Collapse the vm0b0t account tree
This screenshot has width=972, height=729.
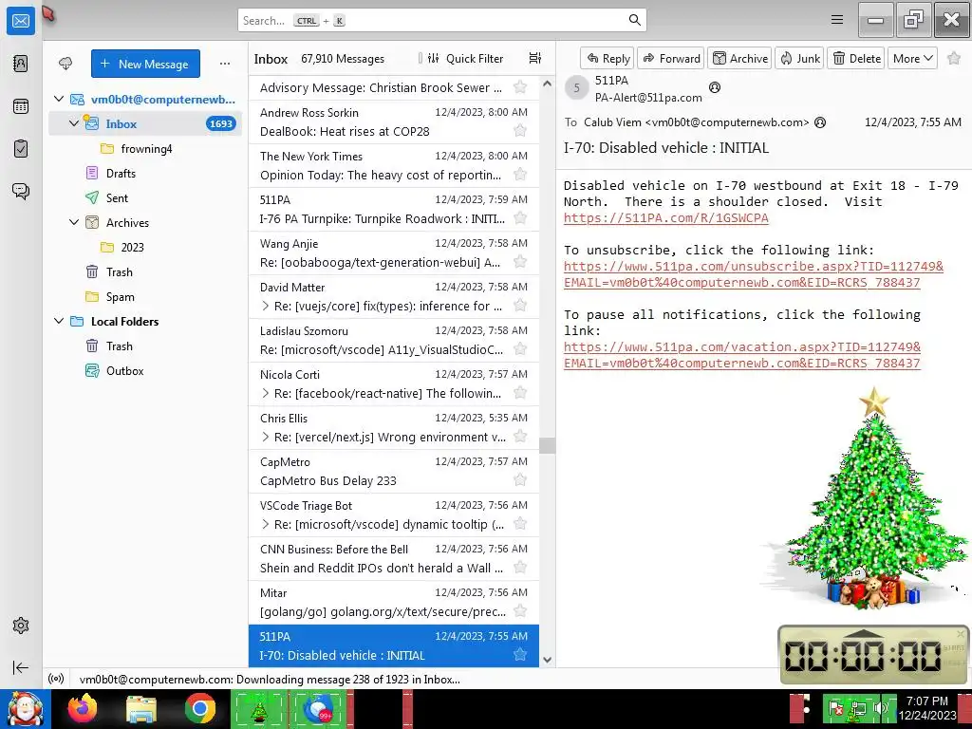(59, 99)
